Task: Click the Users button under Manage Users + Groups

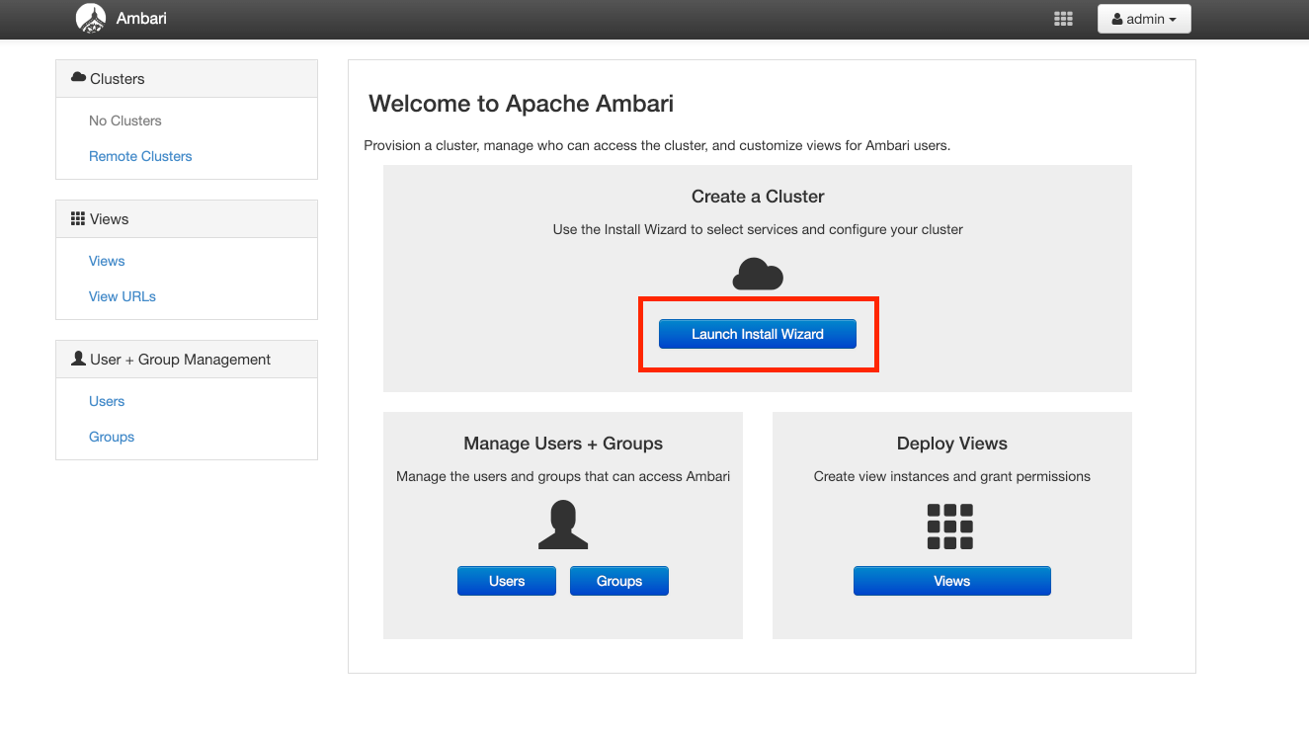Action: tap(506, 580)
